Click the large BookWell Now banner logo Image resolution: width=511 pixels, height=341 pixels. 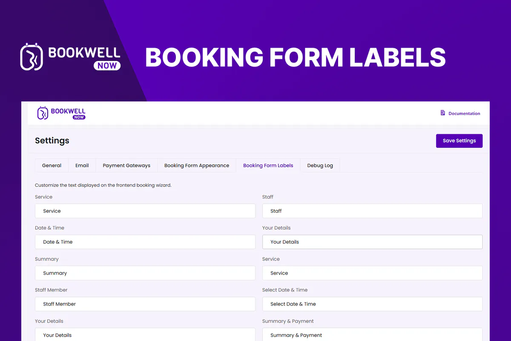click(71, 56)
